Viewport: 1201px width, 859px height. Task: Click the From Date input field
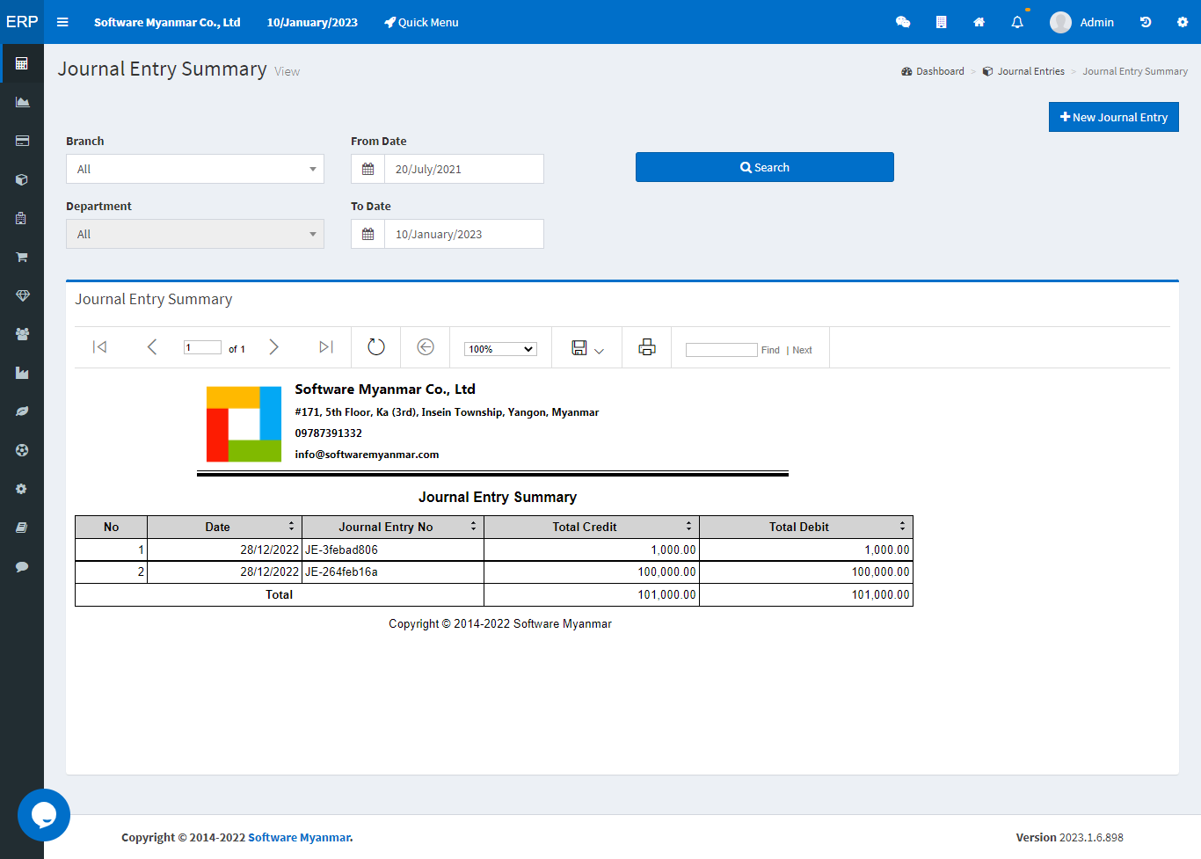(x=464, y=169)
